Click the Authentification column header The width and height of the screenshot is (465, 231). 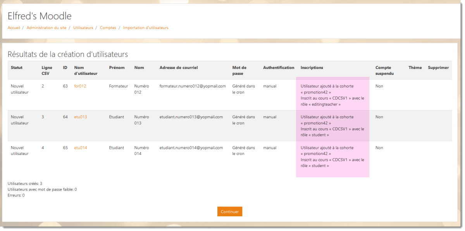[x=279, y=67]
